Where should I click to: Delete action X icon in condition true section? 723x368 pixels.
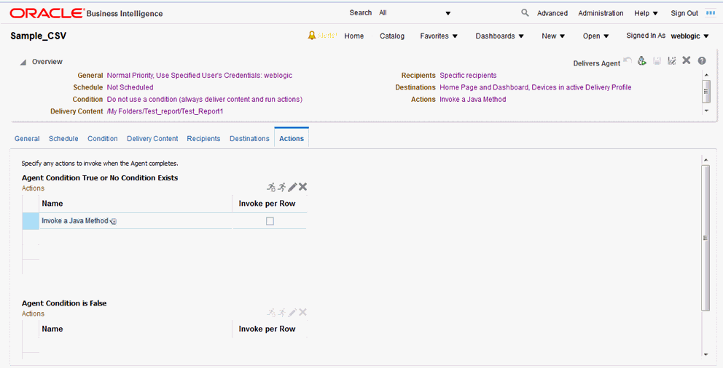coord(302,187)
